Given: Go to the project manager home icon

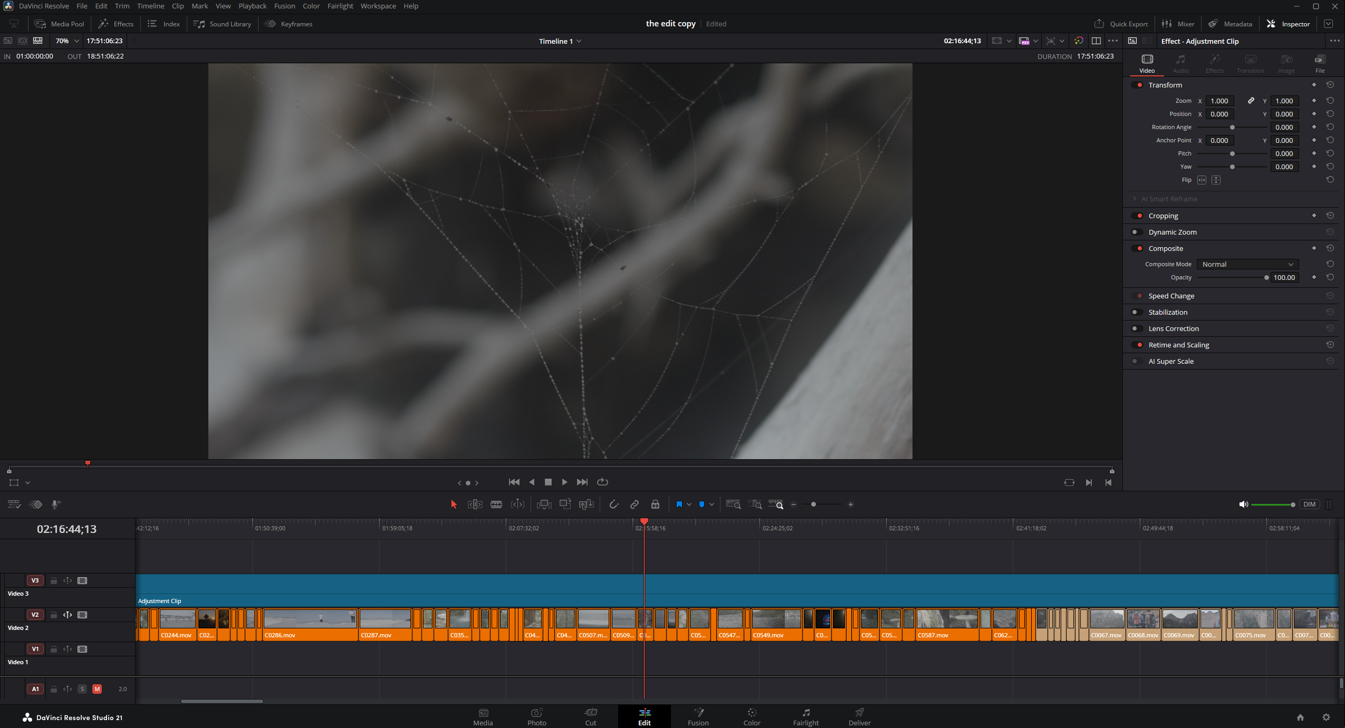Looking at the screenshot, I should click(x=1300, y=717).
